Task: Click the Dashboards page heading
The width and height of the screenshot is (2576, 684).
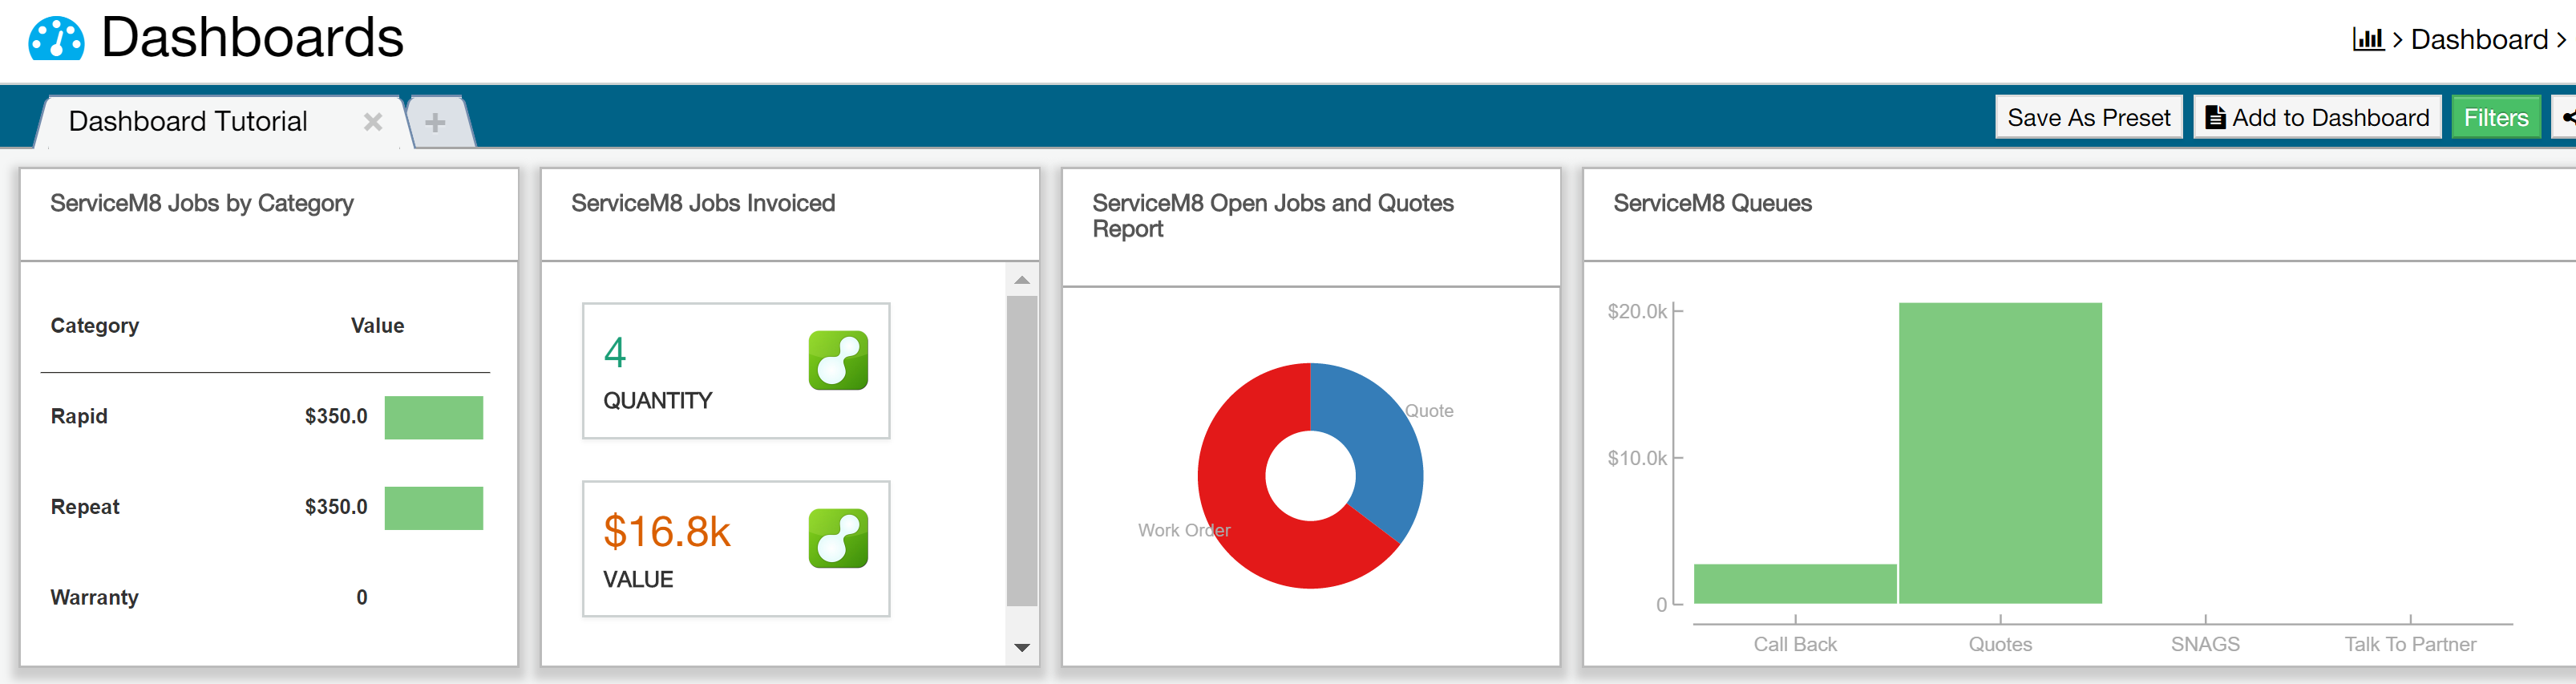Action: click(252, 38)
